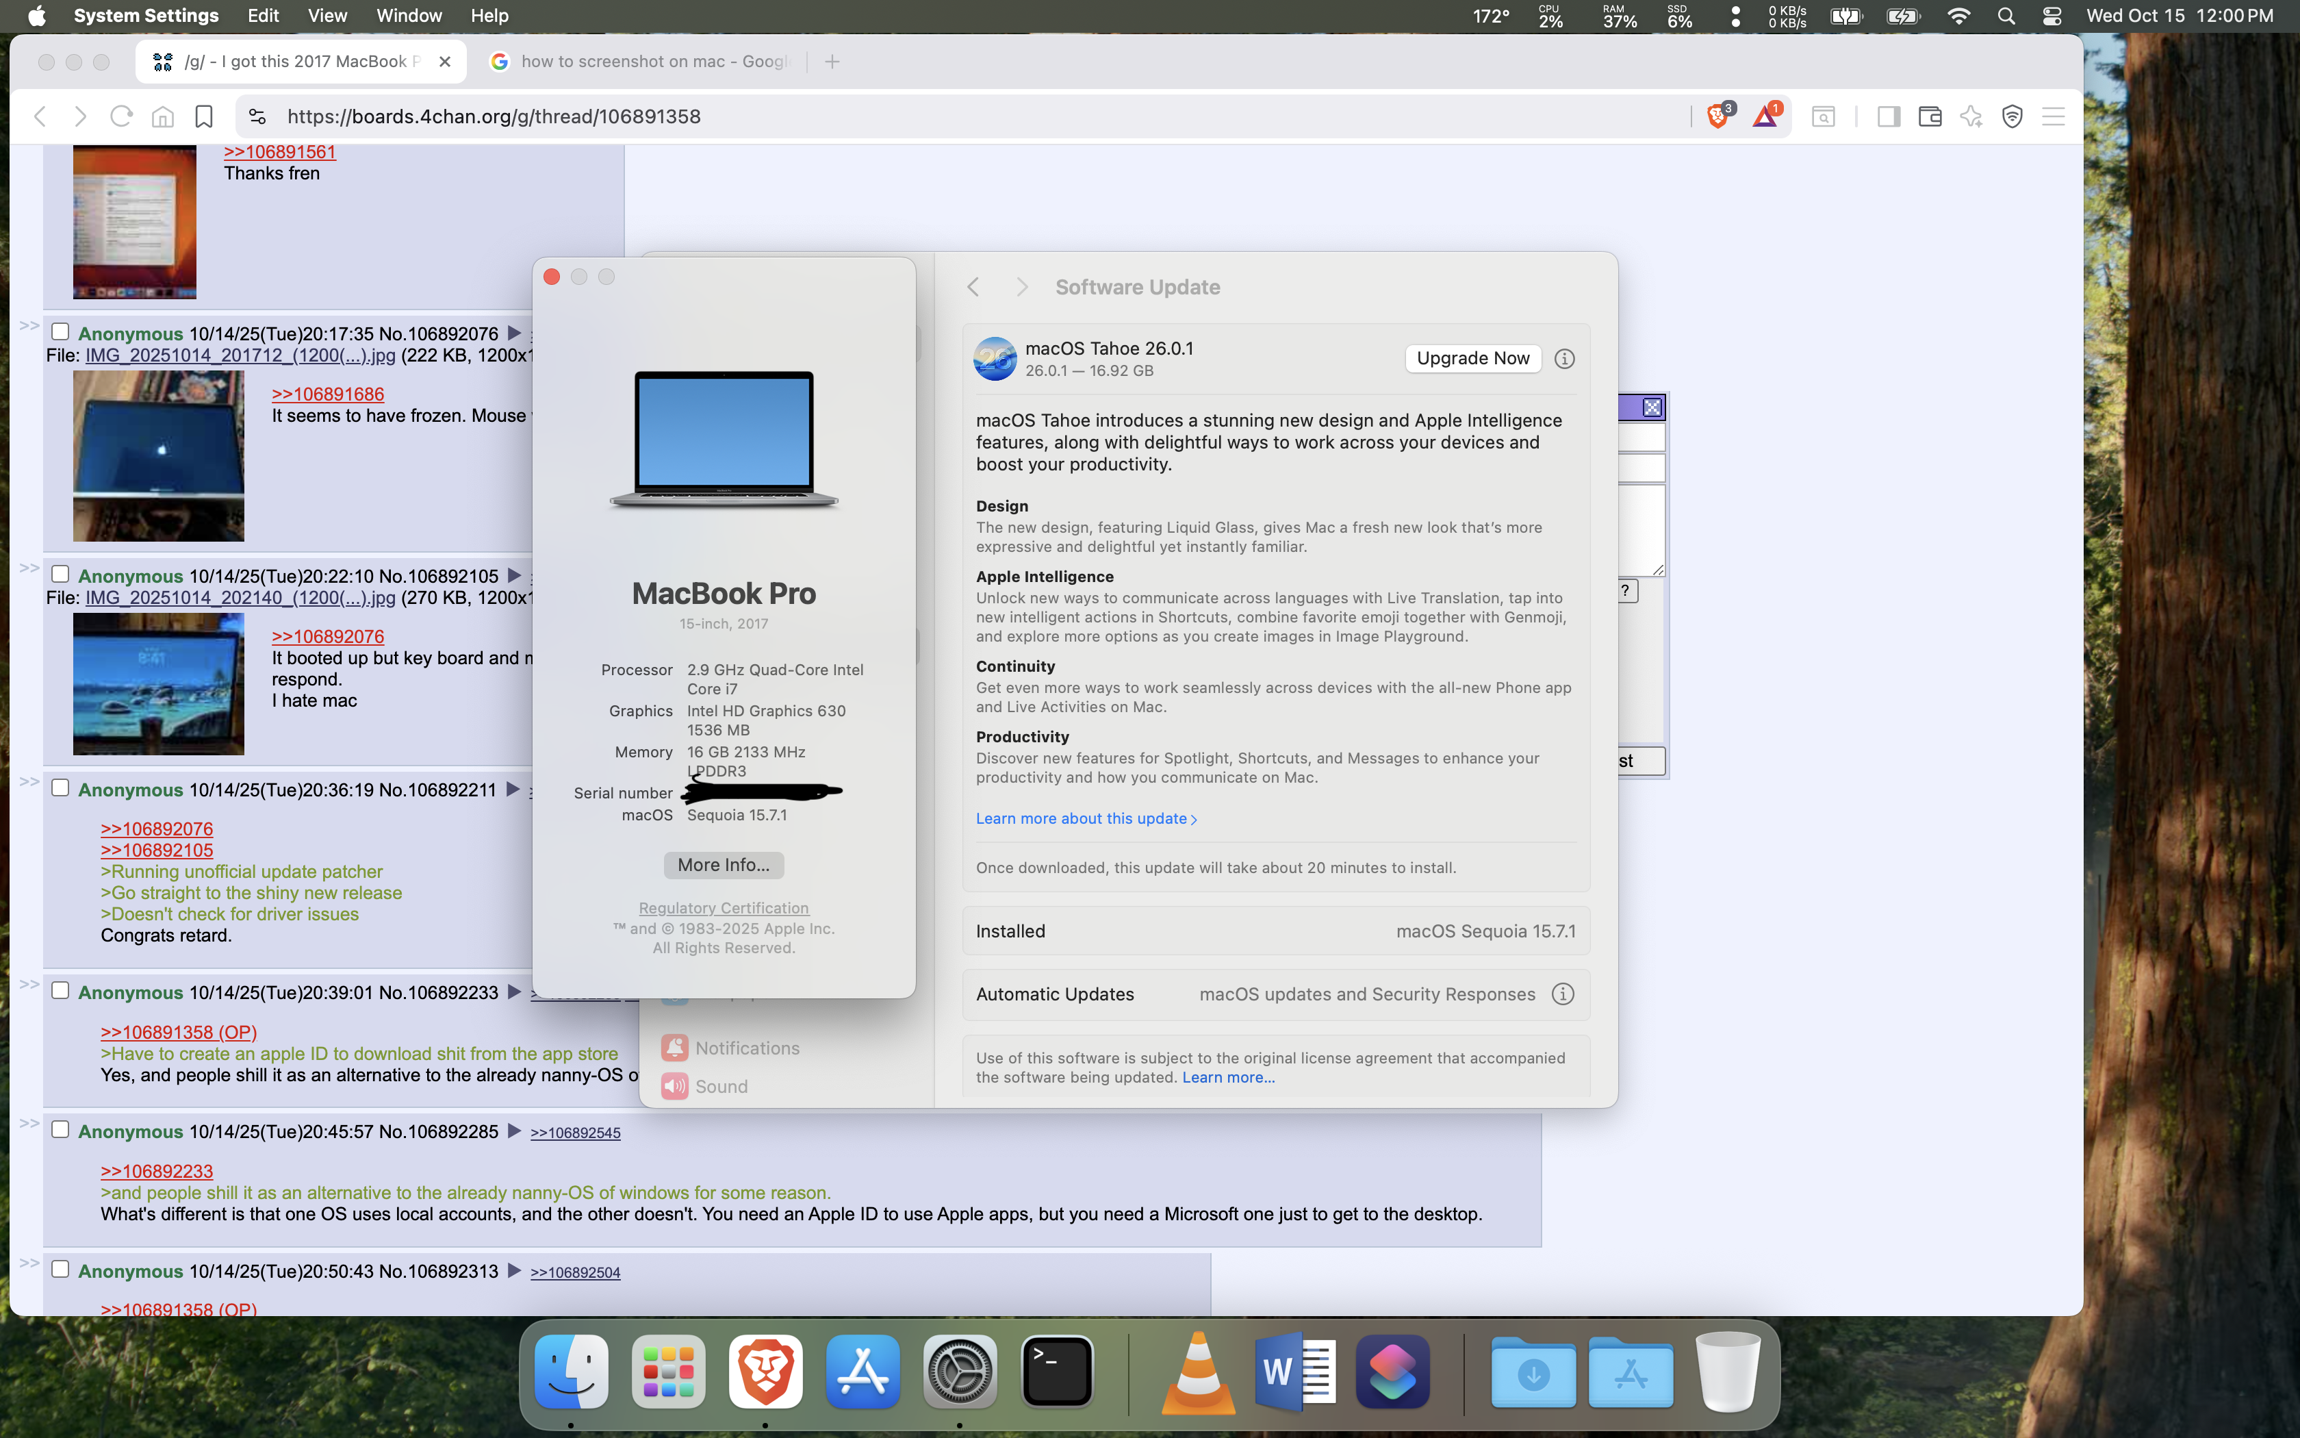Click the Brave Shields lion icon
Screen dimensions: 2300x1438
[1717, 116]
